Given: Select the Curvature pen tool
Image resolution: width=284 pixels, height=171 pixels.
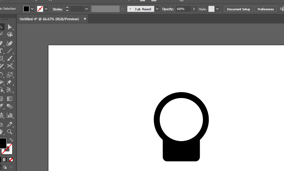Looking at the screenshot, I should (x=10, y=43).
